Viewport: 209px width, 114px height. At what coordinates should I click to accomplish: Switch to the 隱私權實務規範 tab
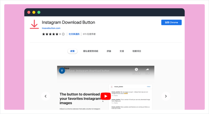[x=91, y=51]
